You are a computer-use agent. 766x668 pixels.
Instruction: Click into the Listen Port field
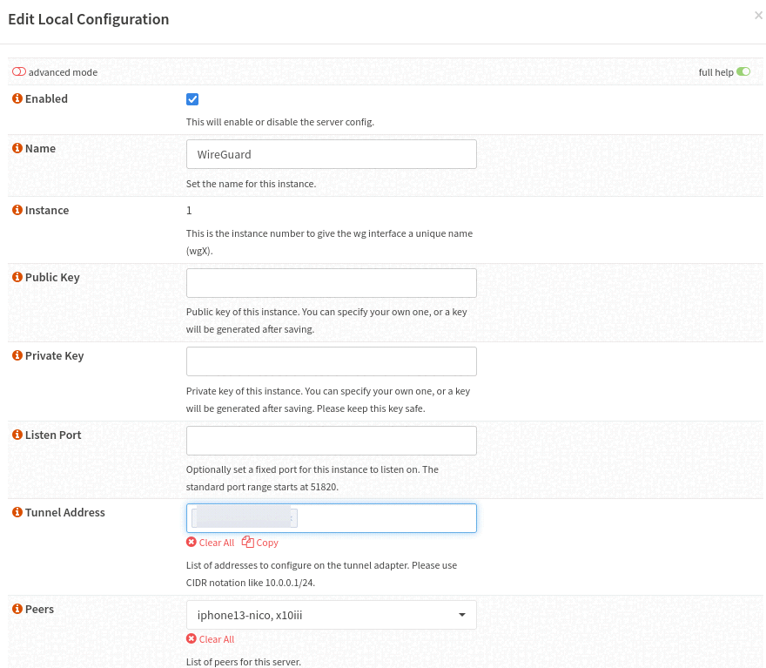click(x=331, y=441)
